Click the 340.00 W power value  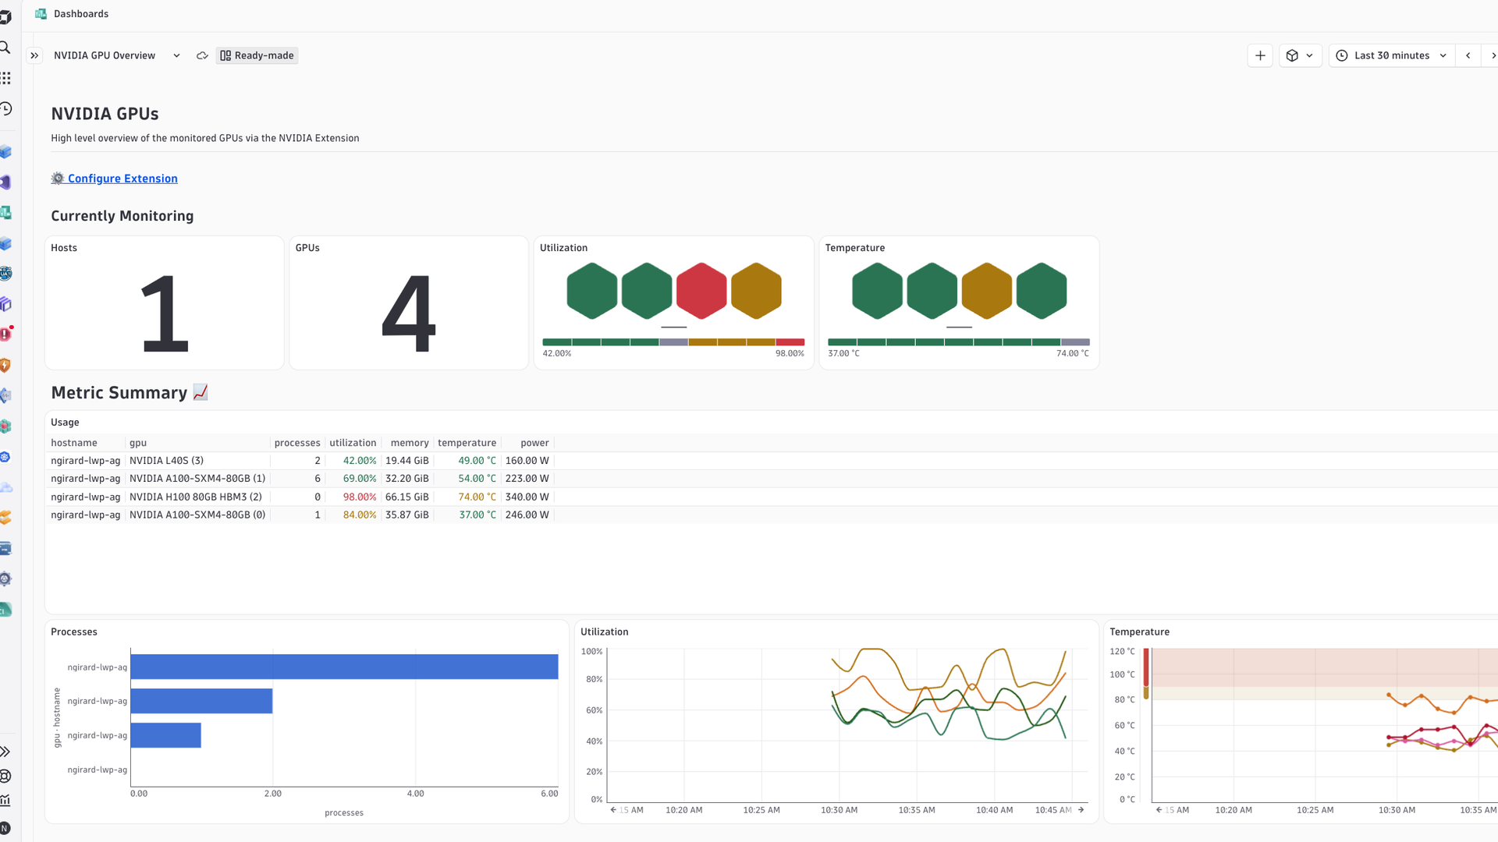pos(527,497)
